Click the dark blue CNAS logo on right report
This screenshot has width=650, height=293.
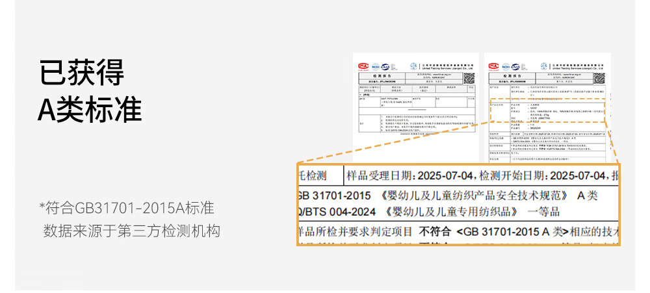point(515,67)
